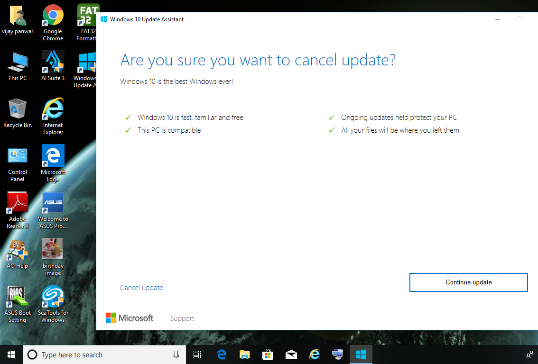Launch Google Chrome from the desktop

click(x=53, y=23)
